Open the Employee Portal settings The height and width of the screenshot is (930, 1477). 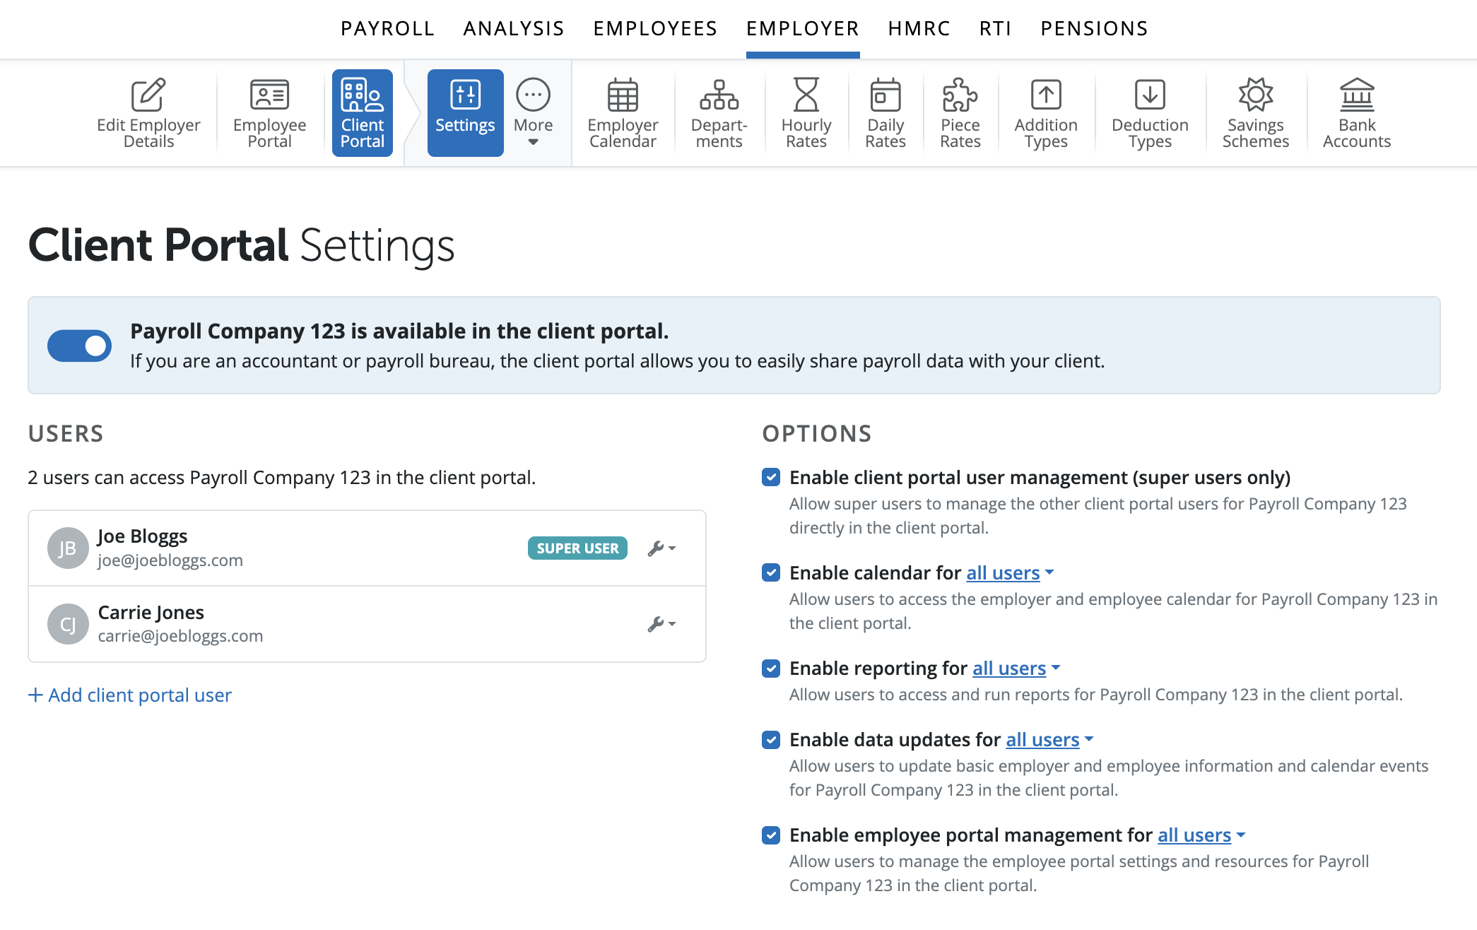tap(269, 112)
